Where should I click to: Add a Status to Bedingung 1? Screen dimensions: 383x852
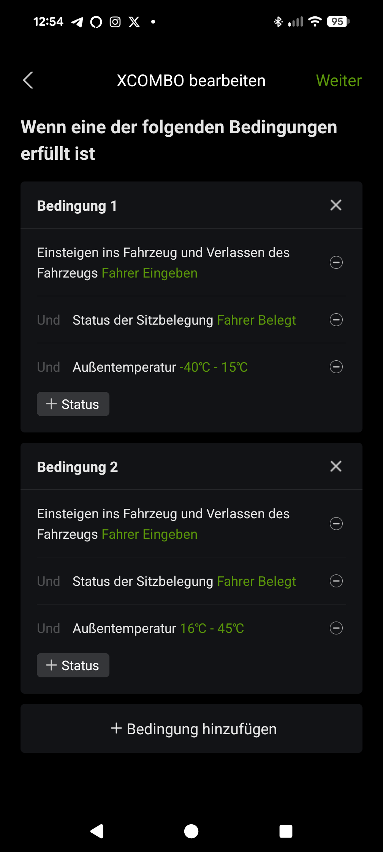pos(73,404)
